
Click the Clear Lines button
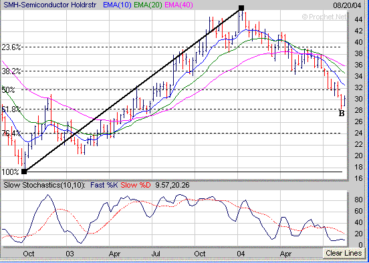point(344,253)
